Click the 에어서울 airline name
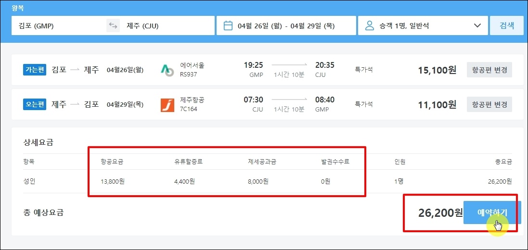This screenshot has height=250, width=528. (x=192, y=65)
